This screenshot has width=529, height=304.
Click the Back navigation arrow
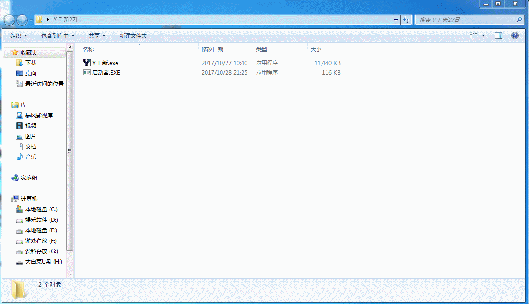coord(9,20)
